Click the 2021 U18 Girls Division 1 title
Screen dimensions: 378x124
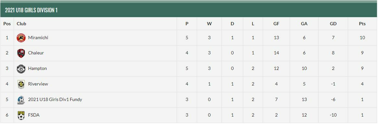(x=31, y=10)
